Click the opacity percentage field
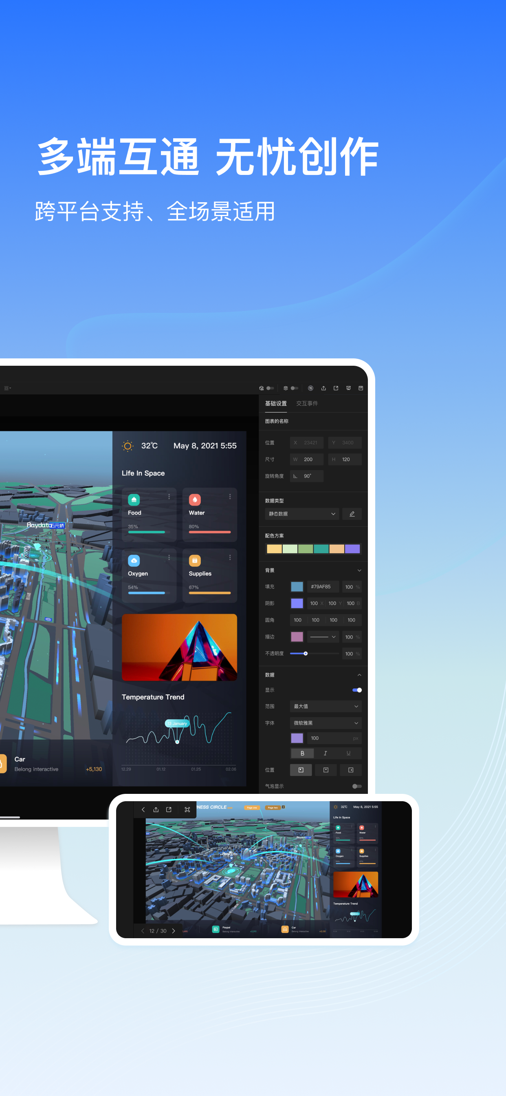506x1096 pixels. coord(352,654)
